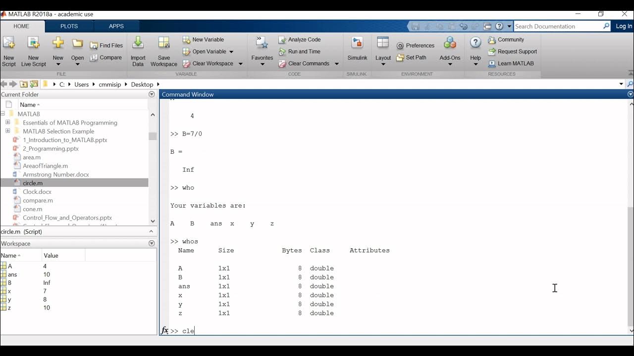Run Analyze Code
634x356 pixels.
299,40
